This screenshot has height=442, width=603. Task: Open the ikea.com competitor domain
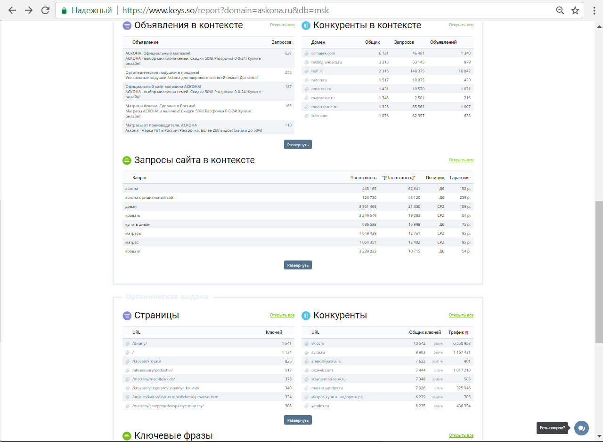coord(319,116)
